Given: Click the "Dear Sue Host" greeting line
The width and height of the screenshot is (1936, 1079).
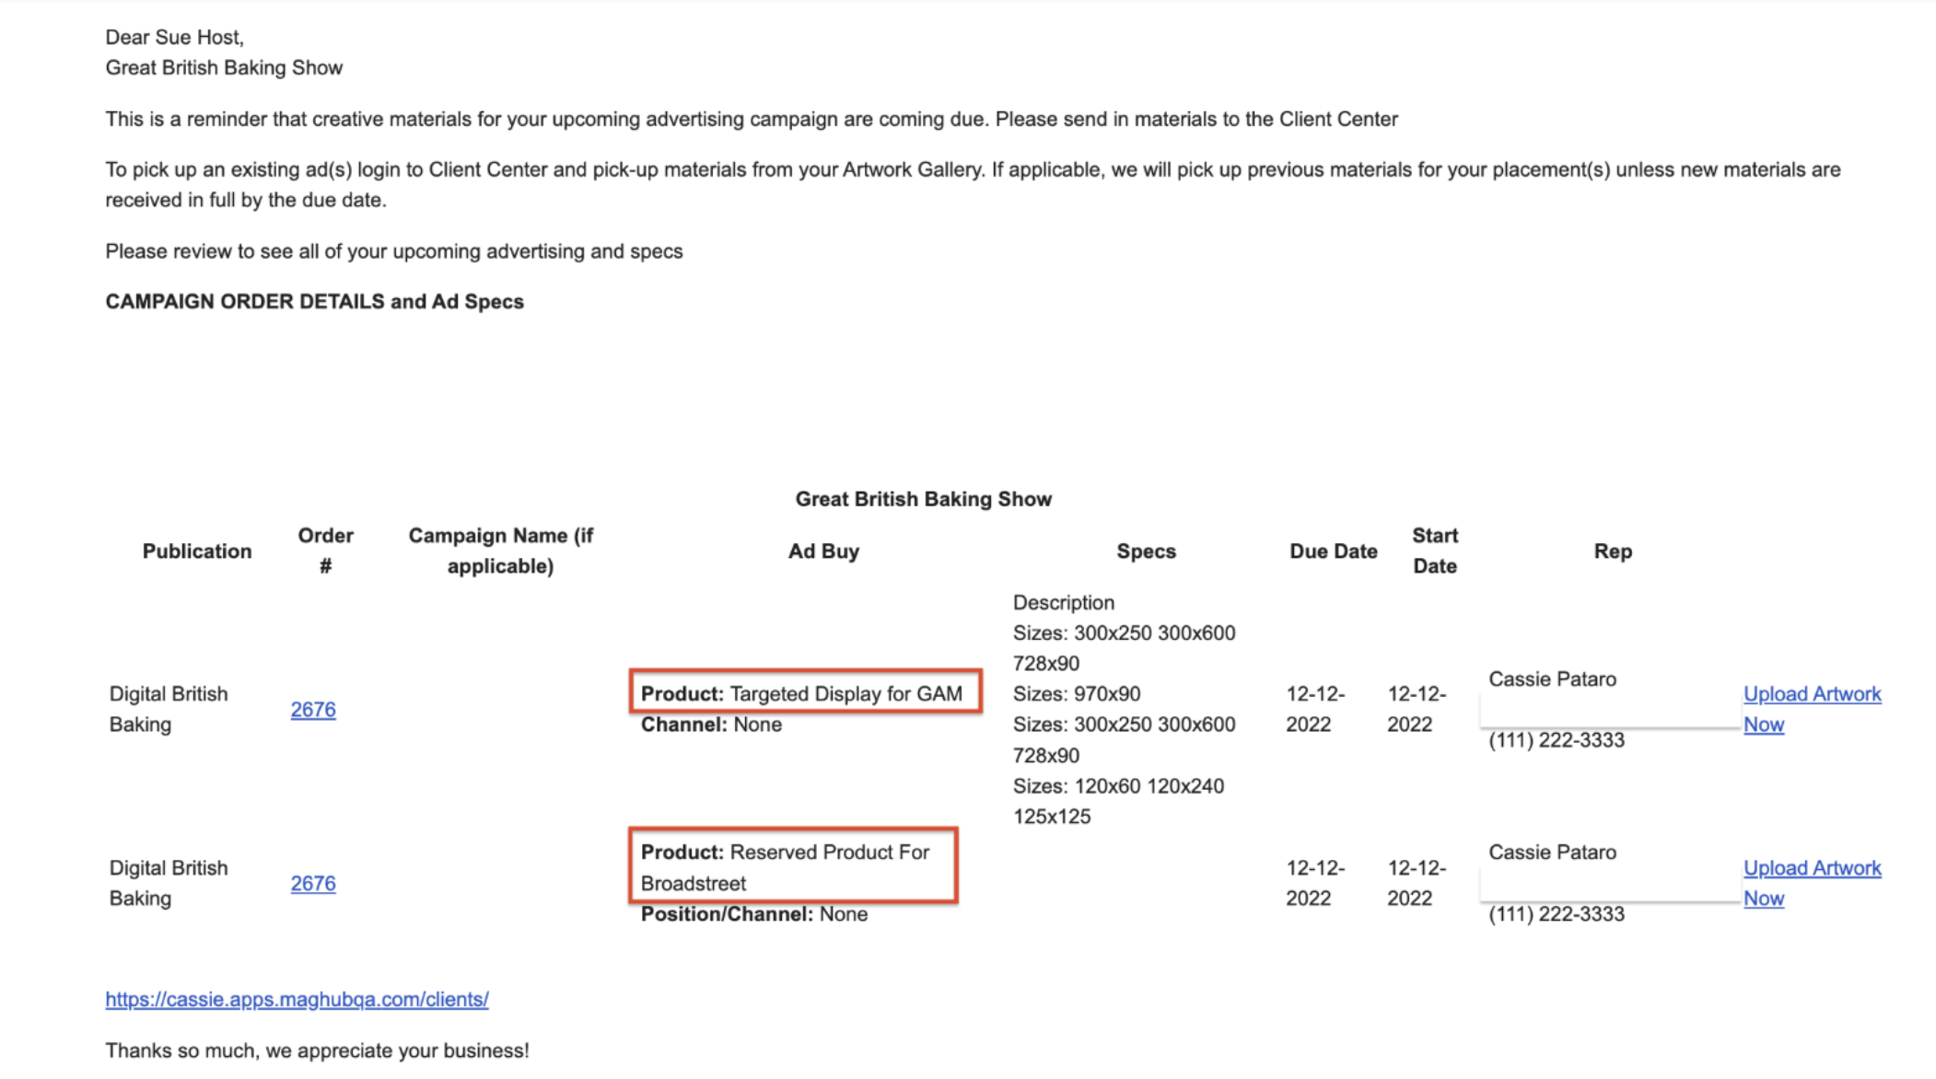Looking at the screenshot, I should point(174,38).
